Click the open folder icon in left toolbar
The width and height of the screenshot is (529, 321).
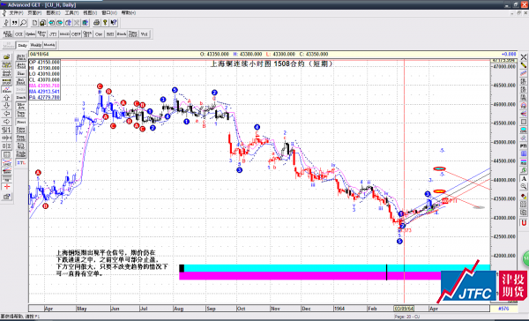pos(7,57)
